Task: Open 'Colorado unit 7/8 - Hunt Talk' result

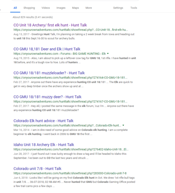Action: (x=37, y=169)
